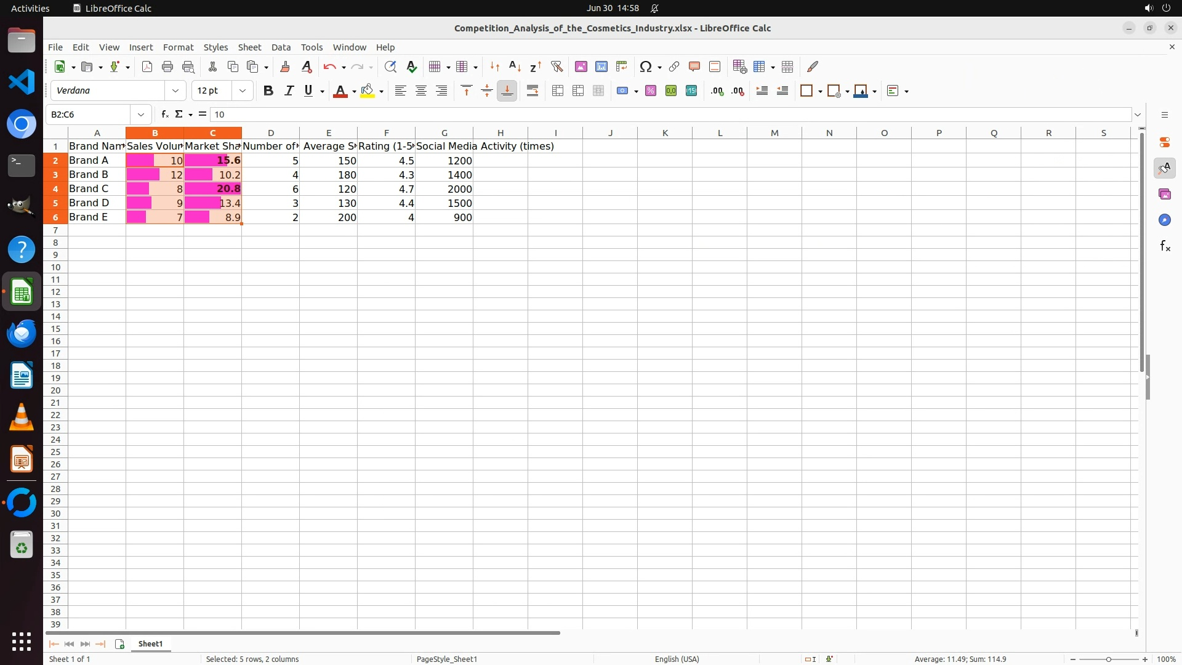Toggle Wrap Text button

click(x=533, y=91)
